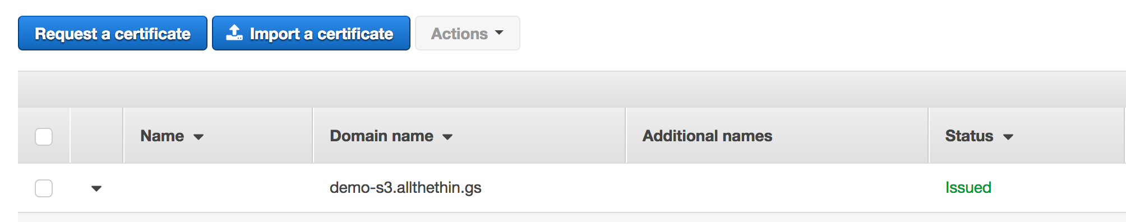The height and width of the screenshot is (222, 1126).
Task: Click the Import a certificate button
Action: point(311,33)
